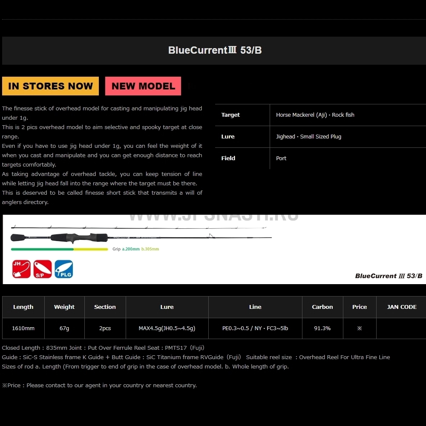The height and width of the screenshot is (426, 426).
Task: Click the ※Price contact agent note
Action: 99,386
